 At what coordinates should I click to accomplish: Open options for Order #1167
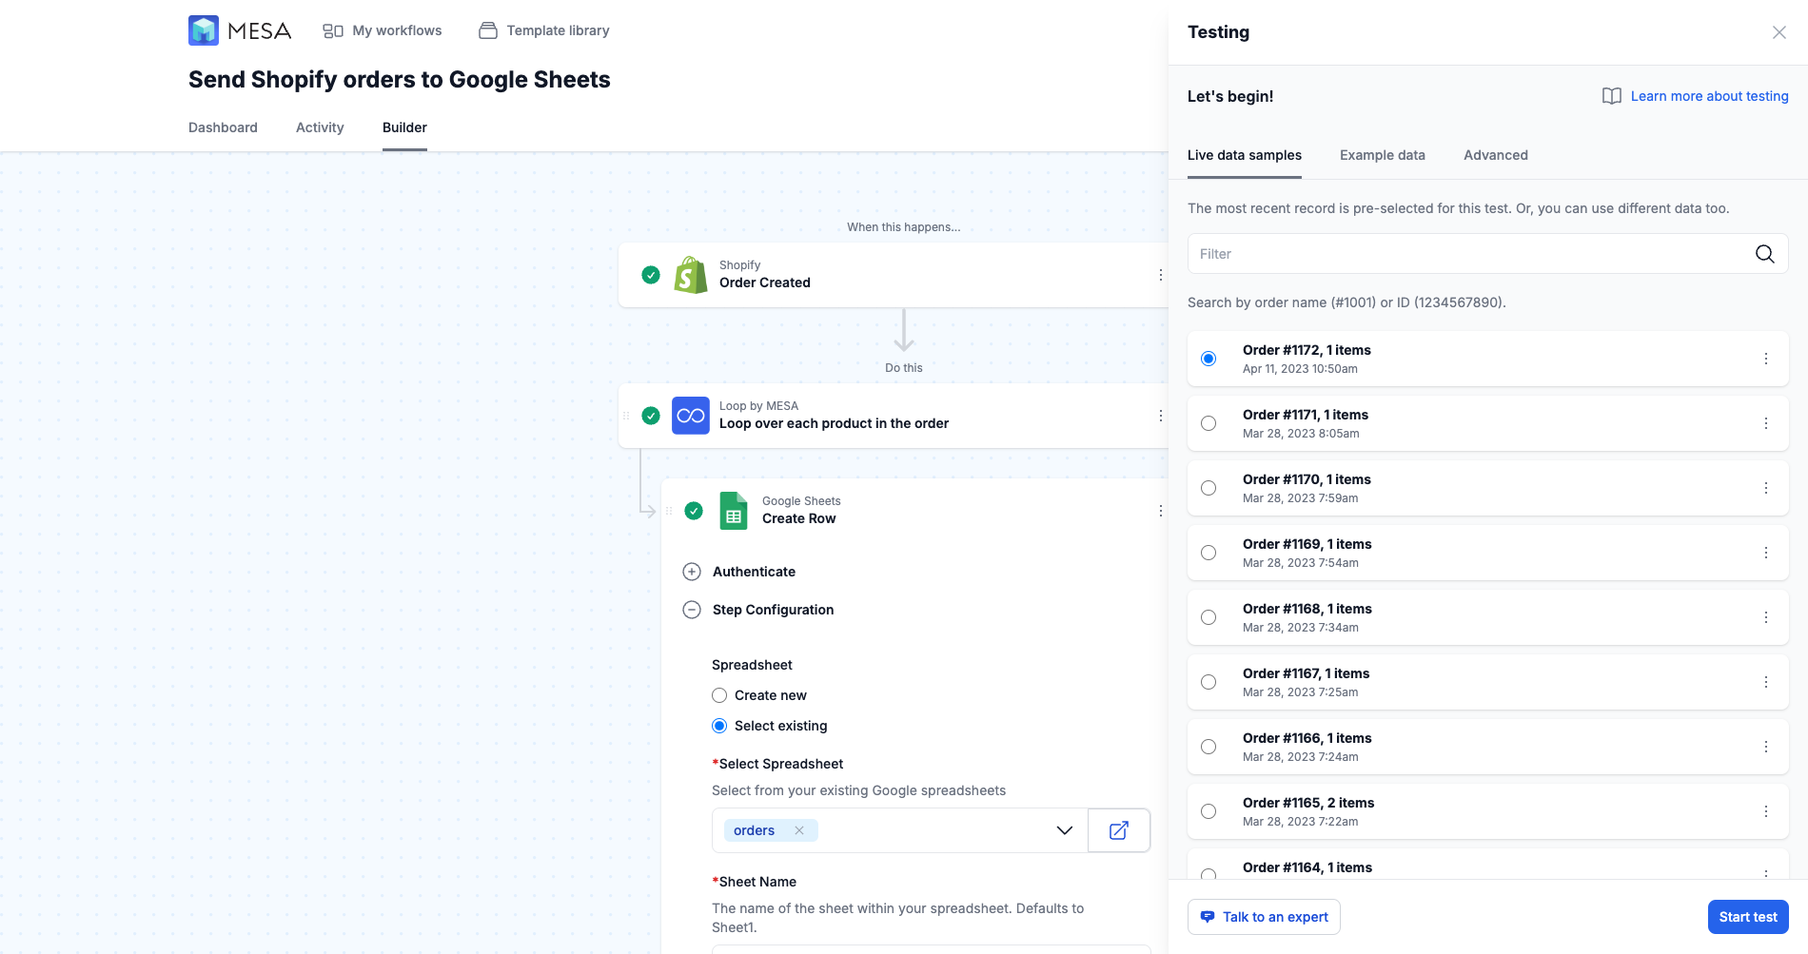(x=1766, y=682)
